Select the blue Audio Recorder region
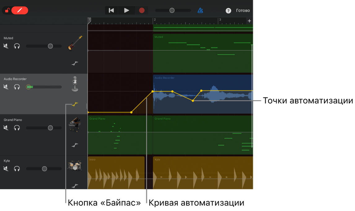 pyautogui.click(x=203, y=94)
